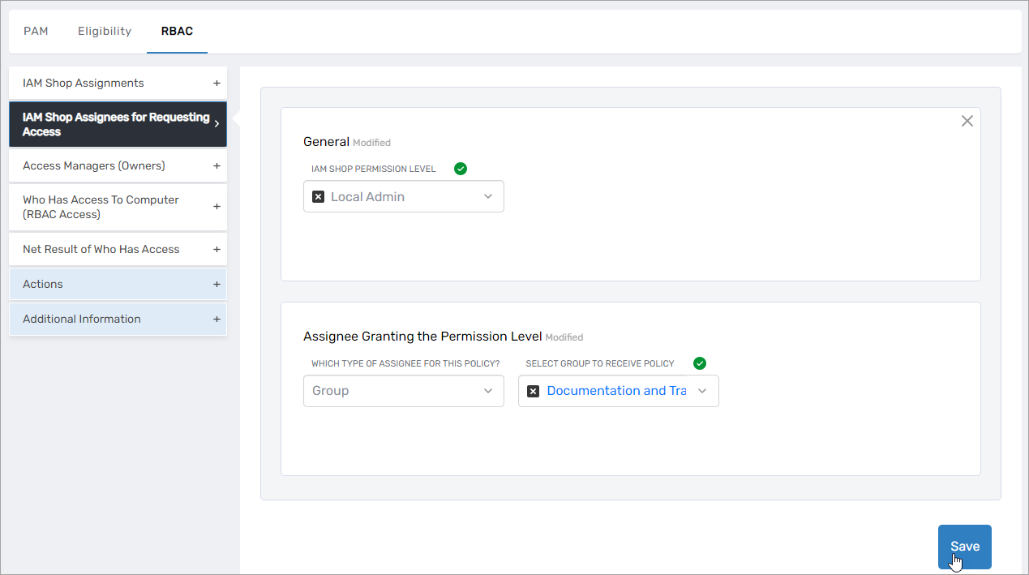This screenshot has width=1029, height=575.
Task: Select the RBAC tab
Action: pyautogui.click(x=177, y=31)
